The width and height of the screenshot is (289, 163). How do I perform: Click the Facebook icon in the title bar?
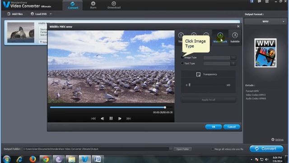click(252, 1)
